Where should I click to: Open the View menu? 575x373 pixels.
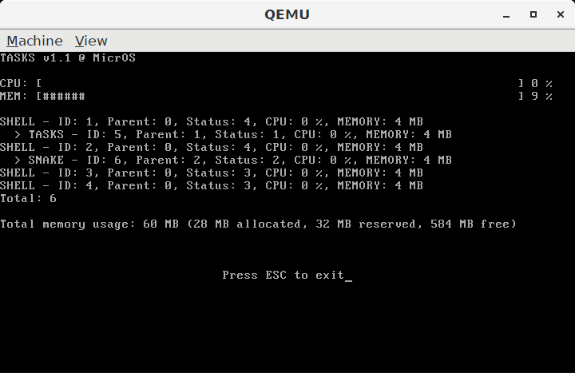(x=91, y=41)
